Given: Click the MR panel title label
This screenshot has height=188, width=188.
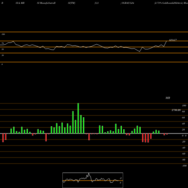Looking at the screenshot, I should [x=168, y=98].
